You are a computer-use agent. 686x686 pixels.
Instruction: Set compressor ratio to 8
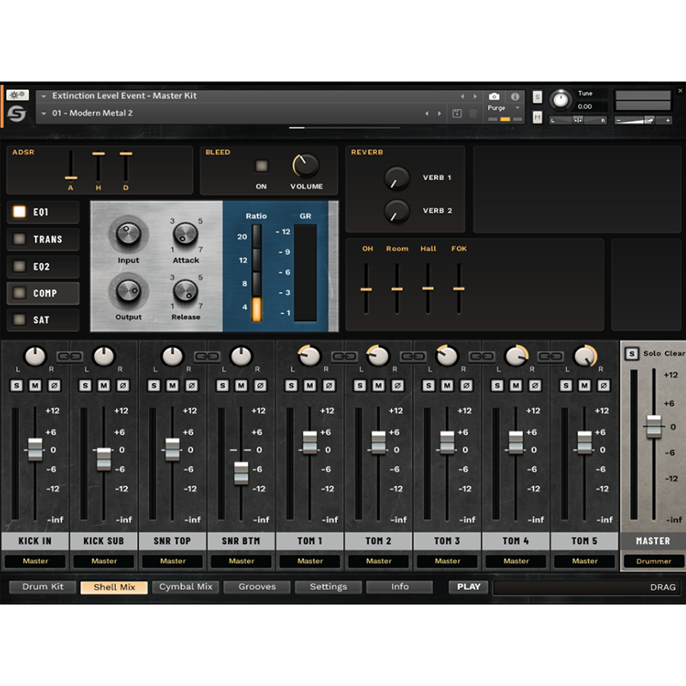pos(256,284)
